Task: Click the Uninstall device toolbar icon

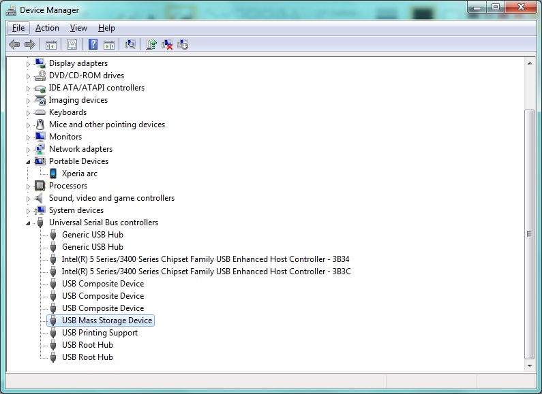Action: (167, 44)
